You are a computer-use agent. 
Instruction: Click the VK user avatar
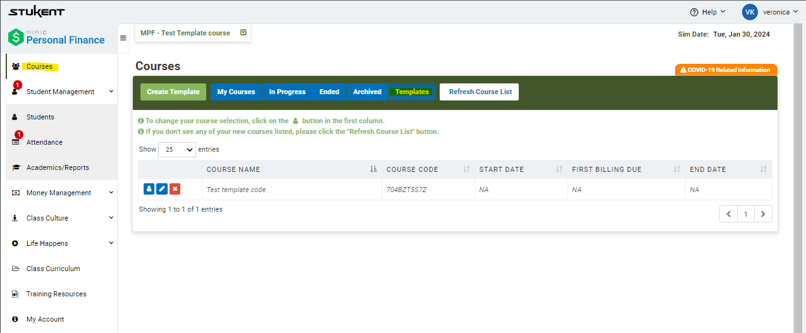pyautogui.click(x=750, y=12)
